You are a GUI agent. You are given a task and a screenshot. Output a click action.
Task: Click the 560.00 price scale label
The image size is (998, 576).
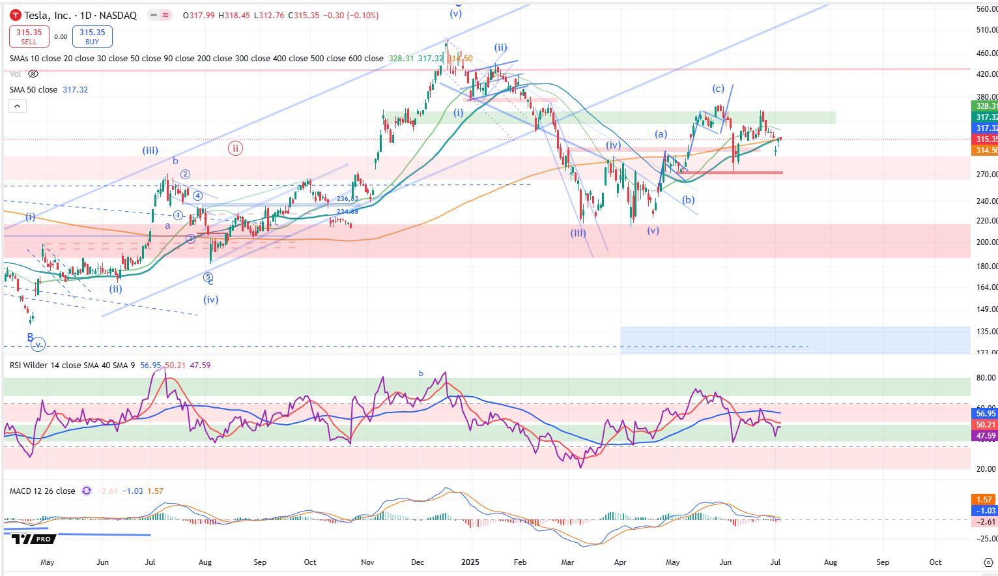pos(986,9)
